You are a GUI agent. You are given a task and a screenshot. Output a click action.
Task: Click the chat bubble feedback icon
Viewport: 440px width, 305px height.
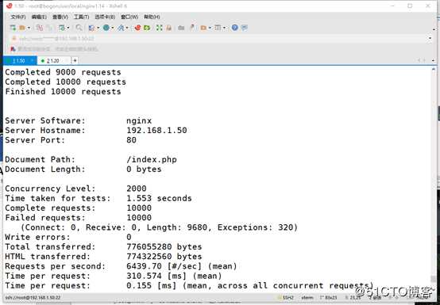pos(245,28)
